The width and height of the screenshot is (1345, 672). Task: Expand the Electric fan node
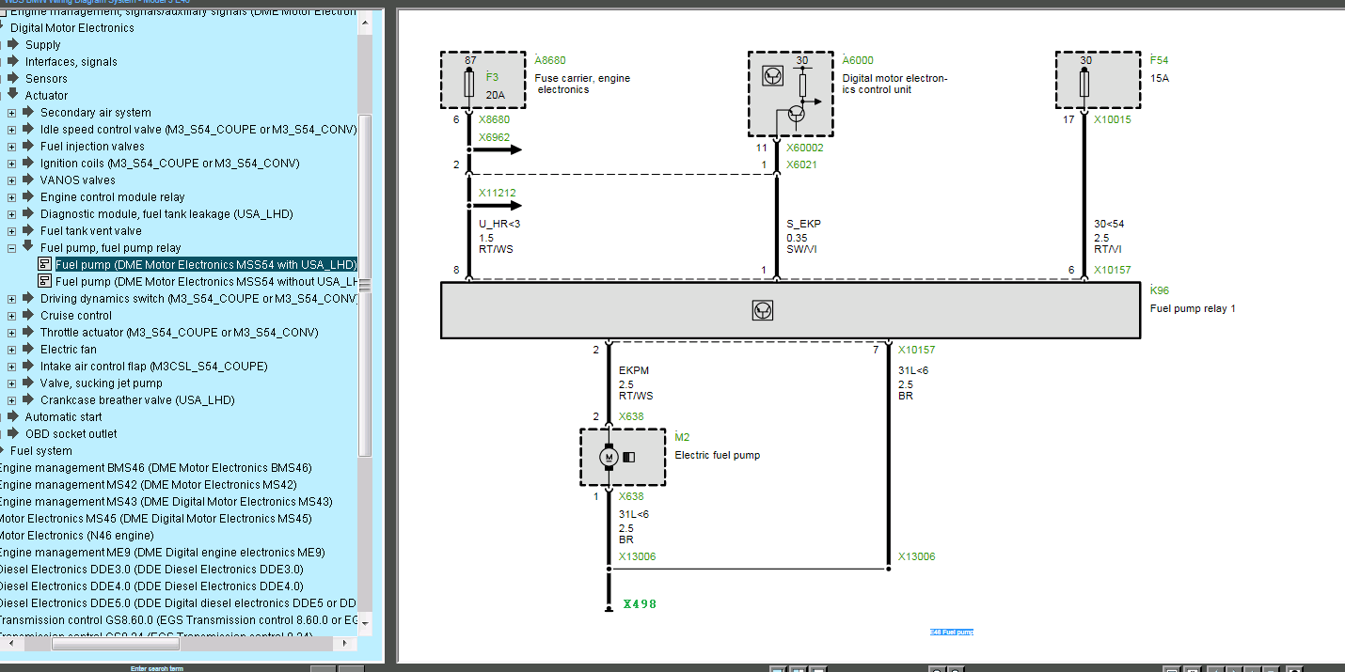click(x=11, y=350)
